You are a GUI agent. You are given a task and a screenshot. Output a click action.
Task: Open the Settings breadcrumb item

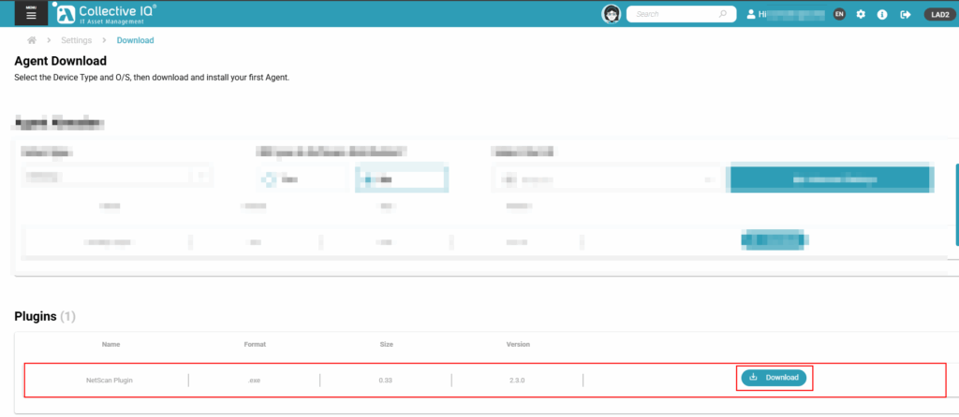(x=77, y=41)
